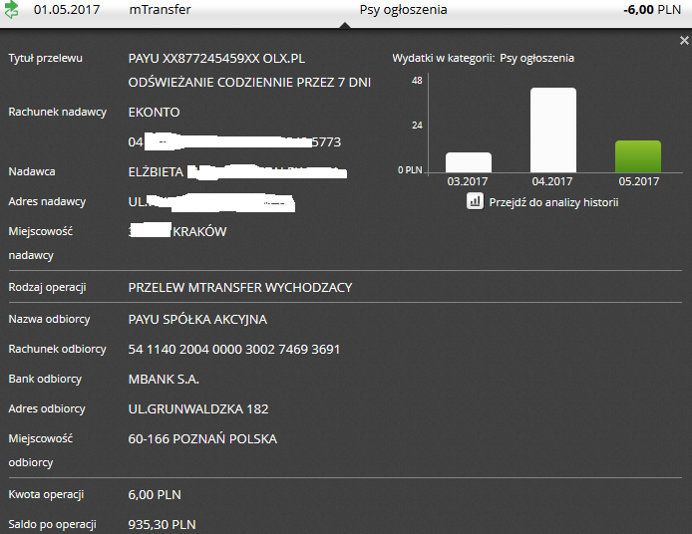Click the mTransfer label in the top row
692x534 pixels.
pos(160,10)
